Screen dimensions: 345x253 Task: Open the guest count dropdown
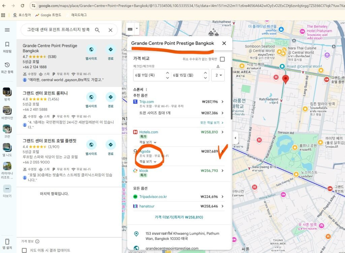[218, 75]
